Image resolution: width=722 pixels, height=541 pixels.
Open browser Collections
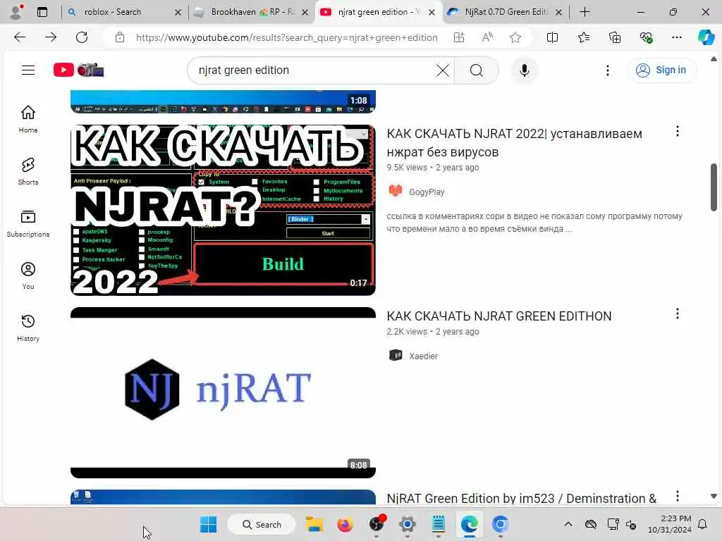click(x=615, y=37)
